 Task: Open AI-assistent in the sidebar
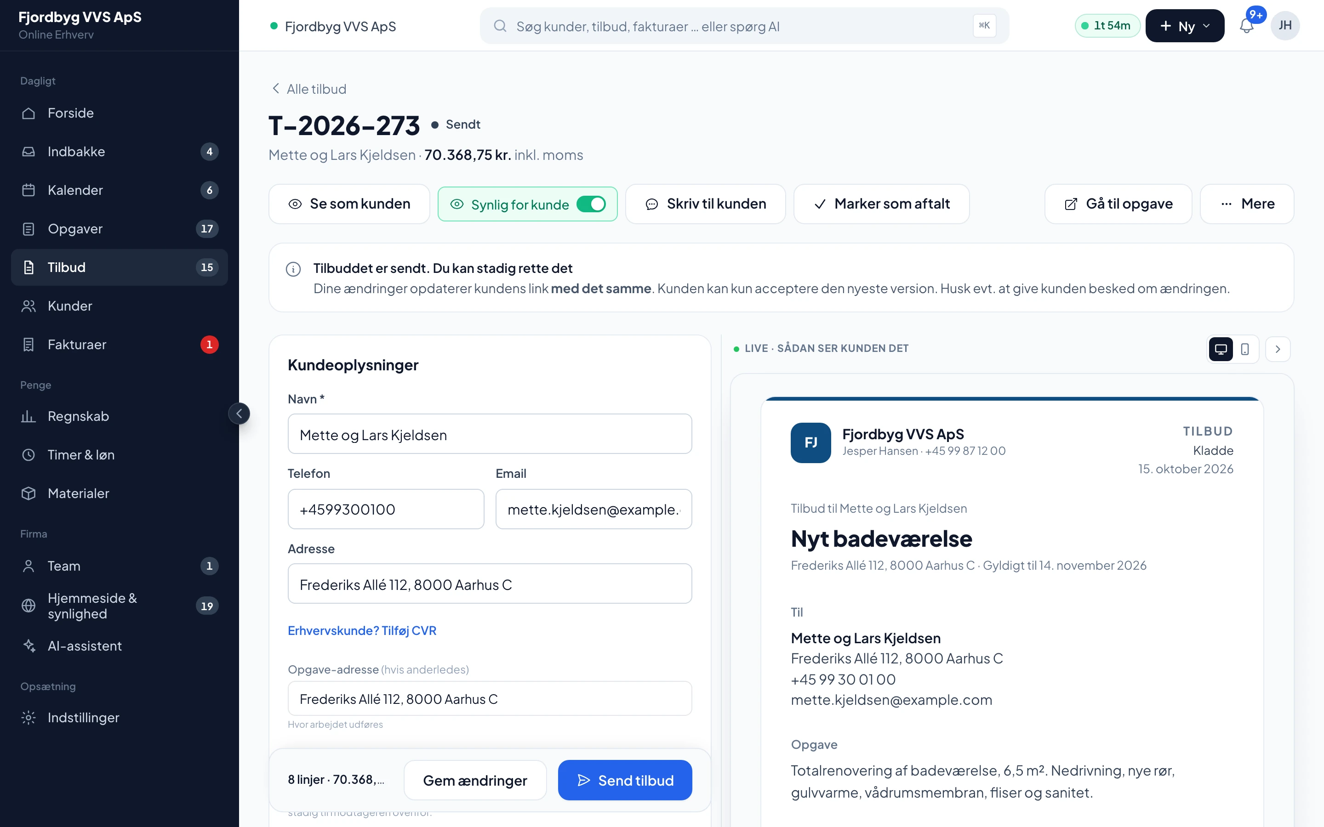[x=119, y=646]
